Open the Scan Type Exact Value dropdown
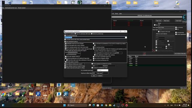Image resolution: width=192 pixels, height=108 pixels. 166,28
